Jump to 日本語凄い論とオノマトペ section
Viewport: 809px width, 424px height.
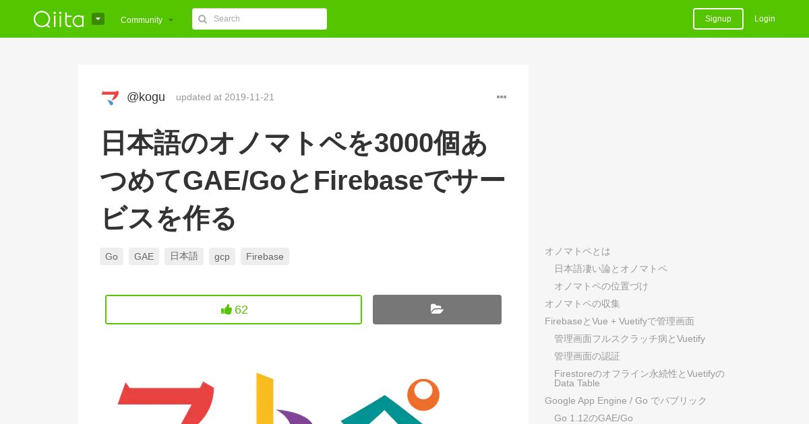click(x=611, y=269)
